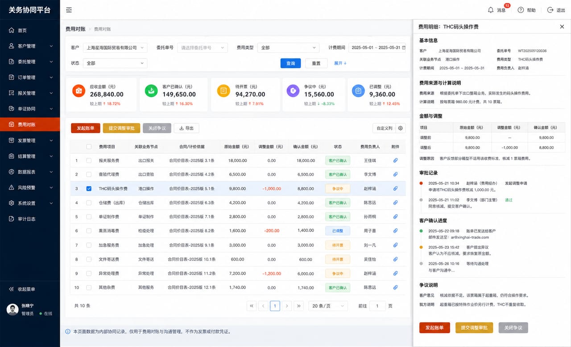This screenshot has height=347, width=571.
Task: Open attachment for 报关服务费 row
Action: (x=395, y=160)
